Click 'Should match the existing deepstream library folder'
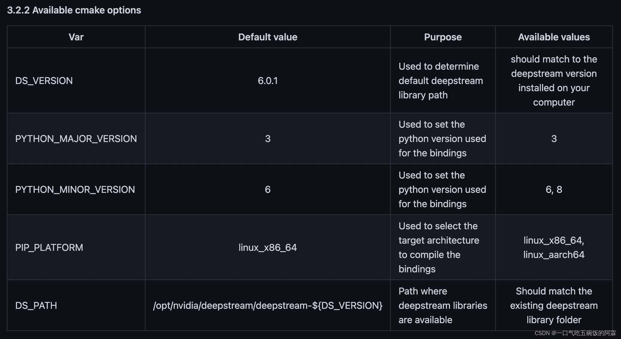Viewport: 621px width, 339px height. tap(554, 306)
